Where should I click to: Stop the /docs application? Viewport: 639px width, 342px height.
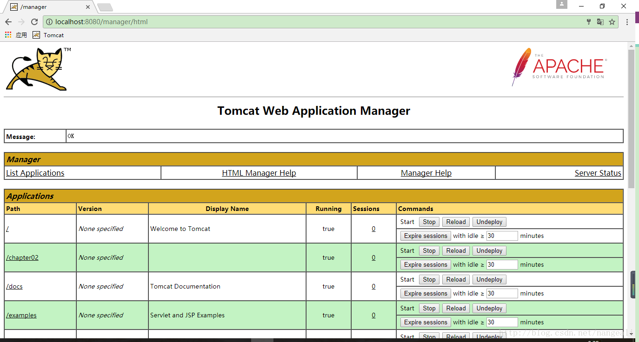[429, 280]
